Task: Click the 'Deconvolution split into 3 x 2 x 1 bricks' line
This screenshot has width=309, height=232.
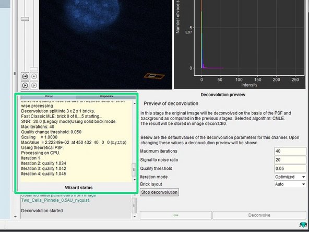Action: (x=58, y=111)
